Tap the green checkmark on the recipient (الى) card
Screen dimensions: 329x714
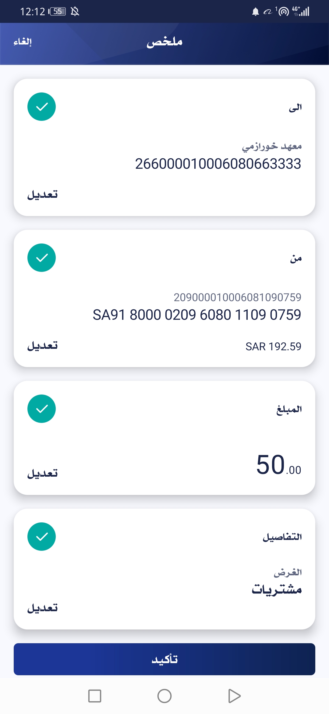click(42, 107)
